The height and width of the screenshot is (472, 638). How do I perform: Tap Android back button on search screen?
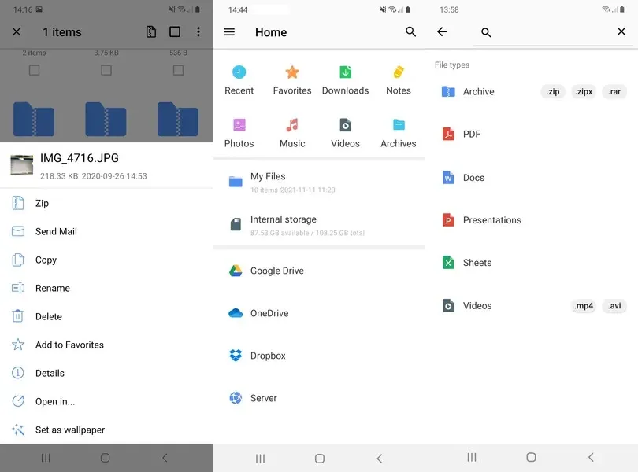[591, 457]
